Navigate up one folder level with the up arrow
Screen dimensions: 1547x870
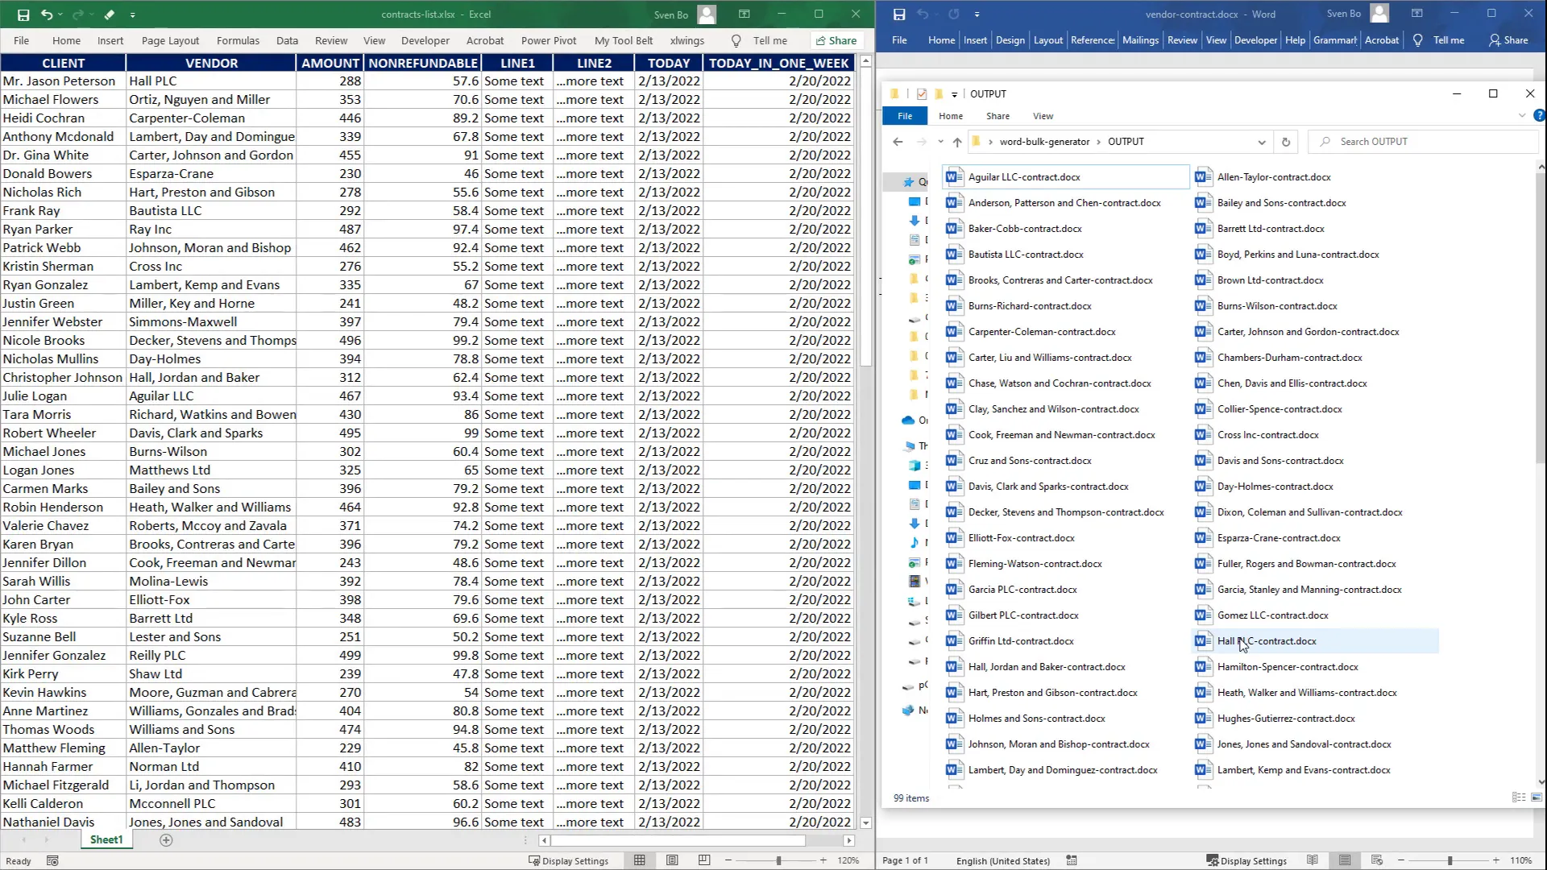point(956,142)
